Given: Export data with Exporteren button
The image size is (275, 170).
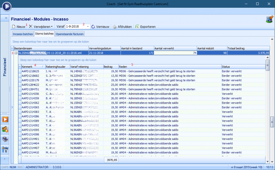Looking at the screenshot, I should point(145,27).
